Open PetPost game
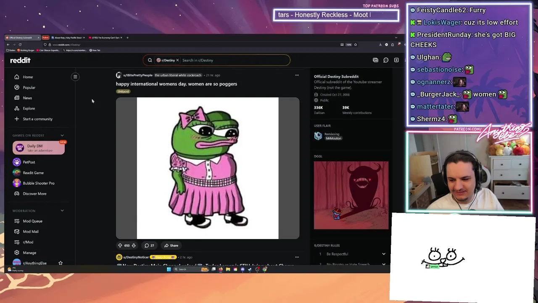Viewport: 538px width, 303px height. click(29, 162)
